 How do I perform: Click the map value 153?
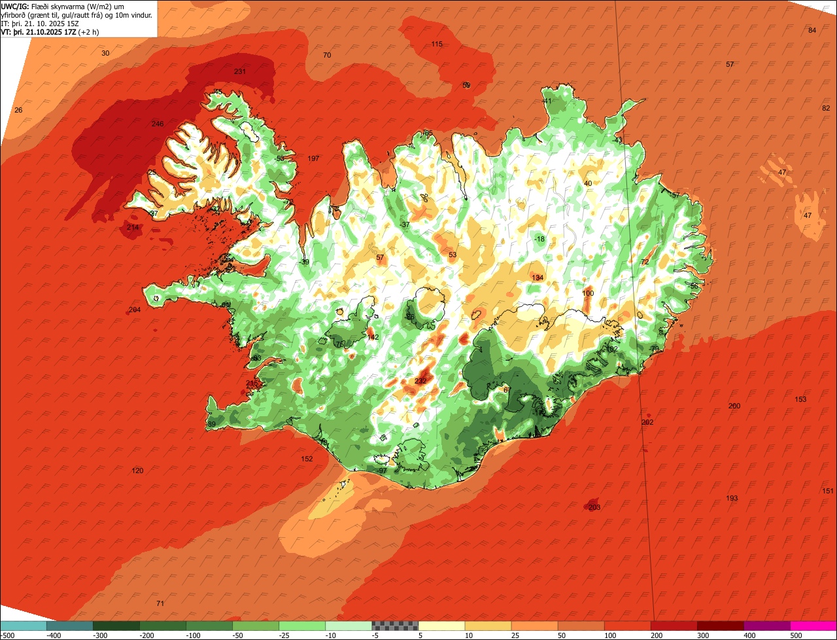pos(800,399)
